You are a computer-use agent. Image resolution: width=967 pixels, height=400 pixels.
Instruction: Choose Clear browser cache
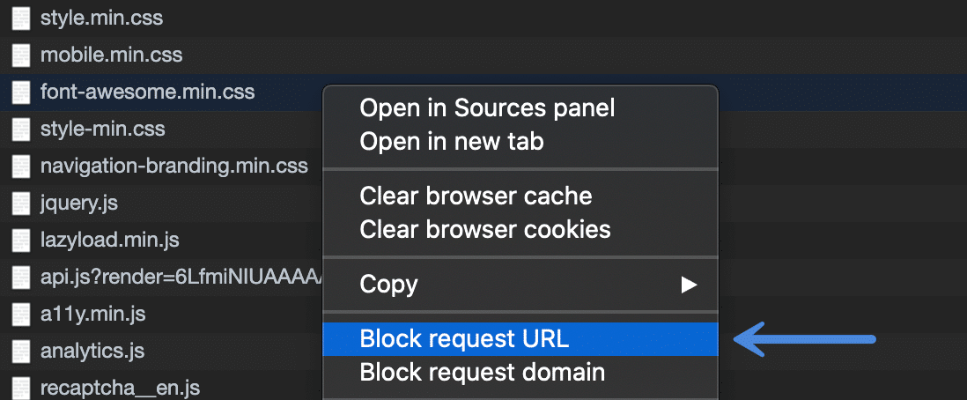tap(476, 196)
